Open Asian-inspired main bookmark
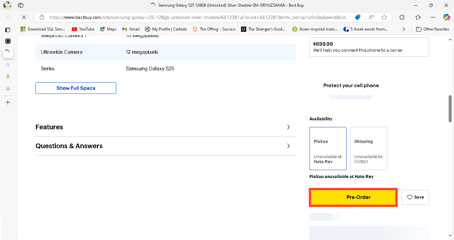 (315, 29)
